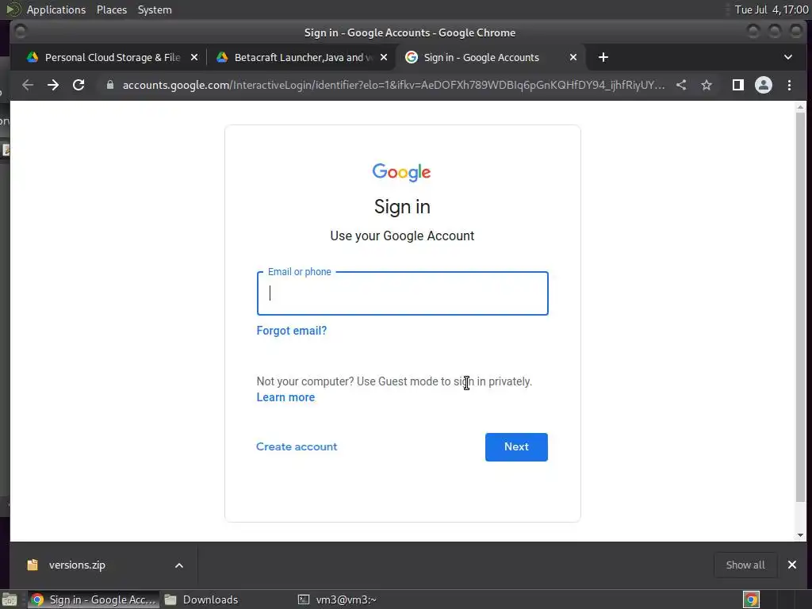Bookmark this tab with the star
This screenshot has height=609, width=812.
coord(707,85)
